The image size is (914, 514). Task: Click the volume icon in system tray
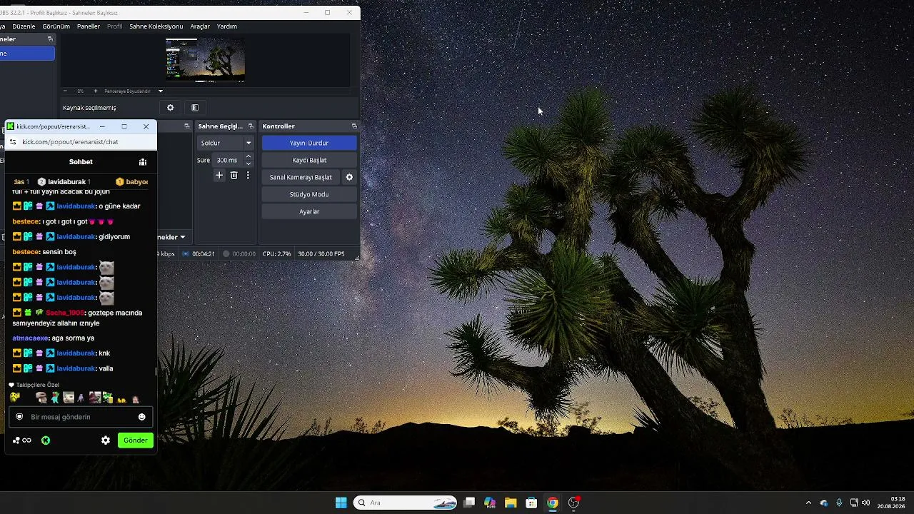[865, 503]
